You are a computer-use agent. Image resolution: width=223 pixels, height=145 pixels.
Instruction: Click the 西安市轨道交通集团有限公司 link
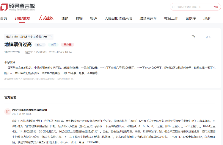(x=29, y=110)
